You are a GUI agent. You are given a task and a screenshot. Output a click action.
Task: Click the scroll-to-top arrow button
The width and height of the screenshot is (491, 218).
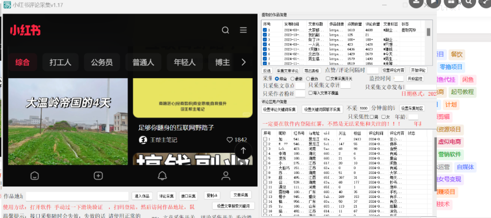[x=243, y=150]
